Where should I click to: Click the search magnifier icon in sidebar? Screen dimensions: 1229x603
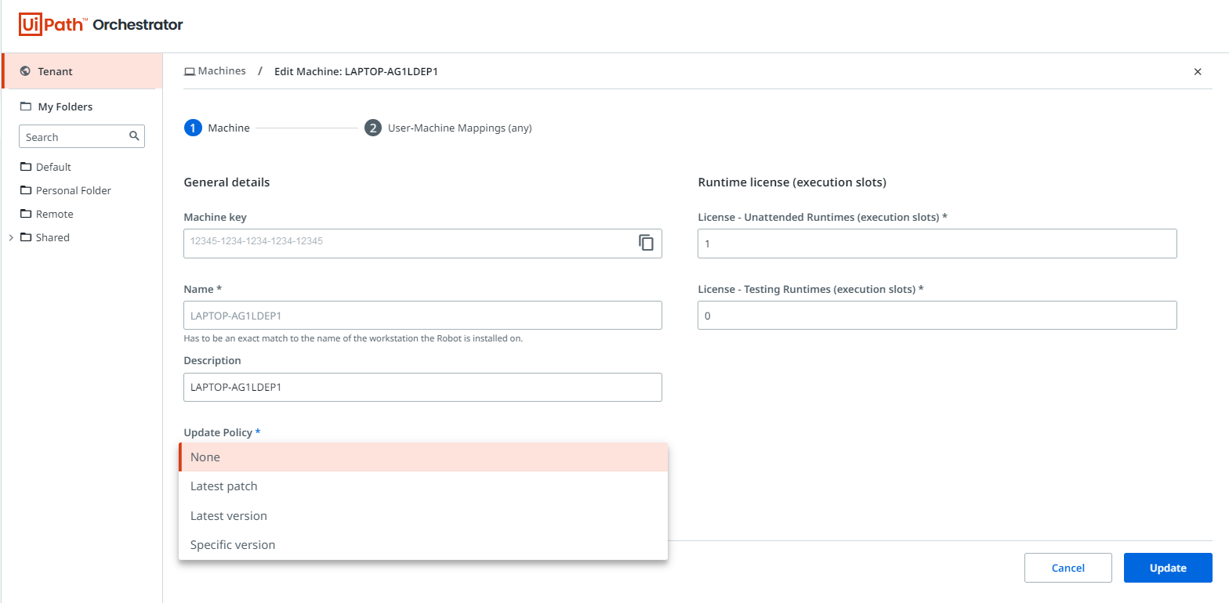[x=134, y=136]
